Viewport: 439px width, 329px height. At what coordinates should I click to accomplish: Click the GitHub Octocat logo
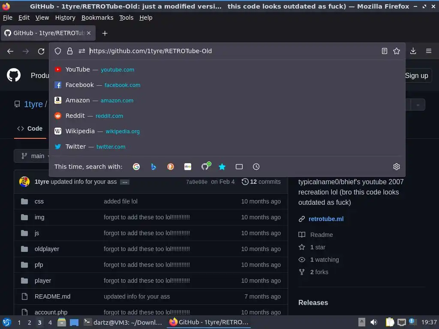(14, 75)
